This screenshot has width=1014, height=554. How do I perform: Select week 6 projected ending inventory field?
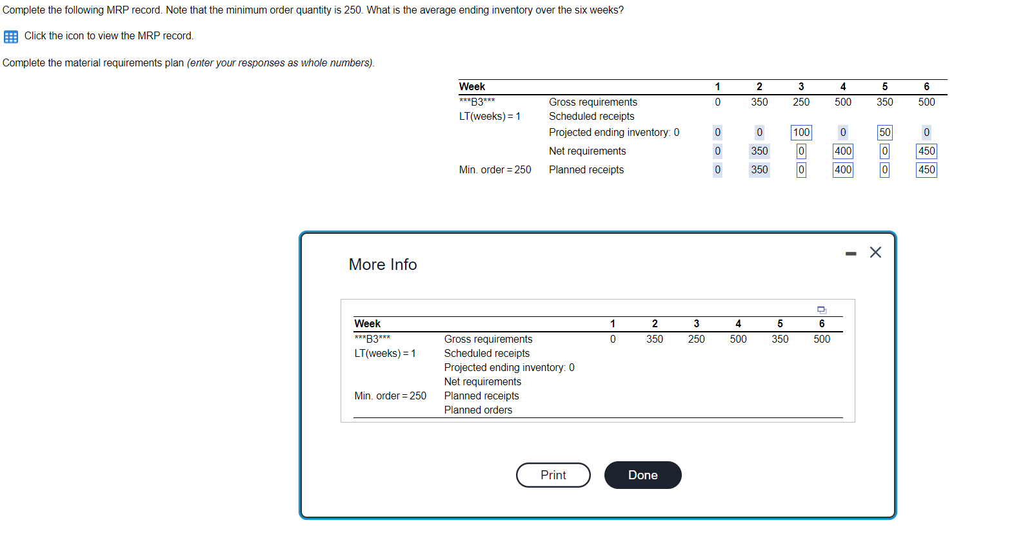(927, 133)
